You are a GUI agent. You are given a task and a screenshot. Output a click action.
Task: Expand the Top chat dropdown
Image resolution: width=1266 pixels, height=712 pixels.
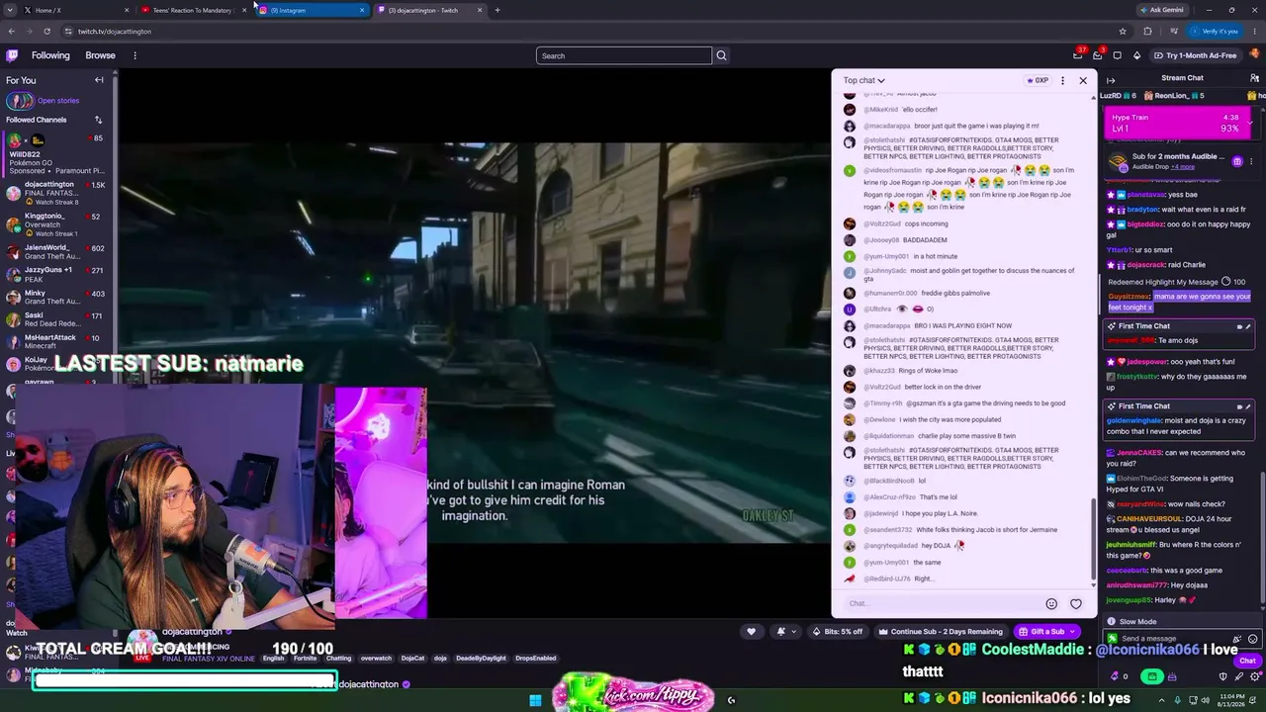pos(863,80)
